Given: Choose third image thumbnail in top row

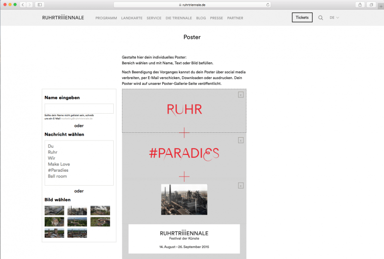Looking at the screenshot, I should [x=100, y=211].
